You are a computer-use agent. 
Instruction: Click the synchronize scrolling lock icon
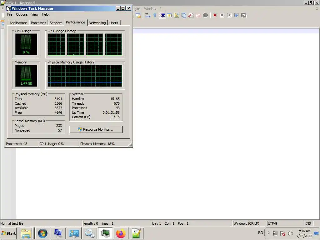click(x=138, y=15)
